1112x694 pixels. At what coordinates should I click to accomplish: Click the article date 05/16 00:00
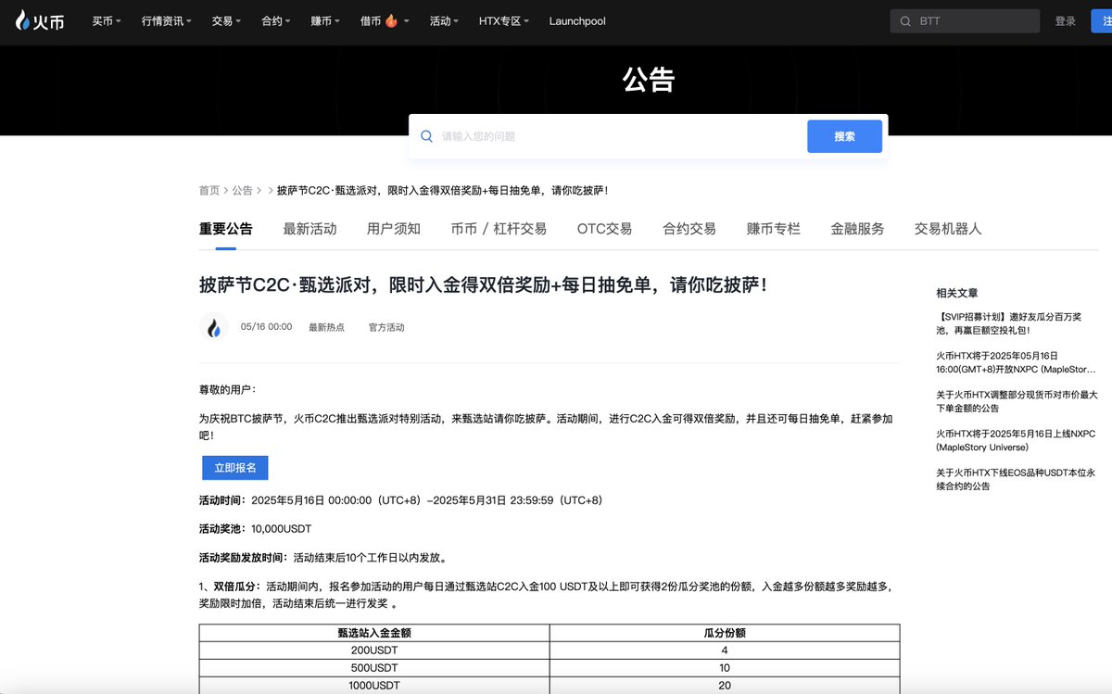click(266, 327)
